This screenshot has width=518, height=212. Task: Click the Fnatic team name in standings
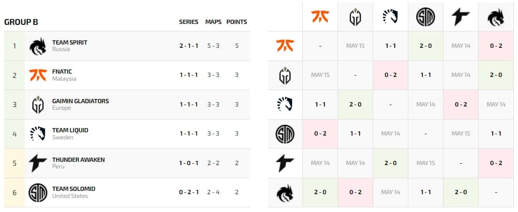coord(62,72)
